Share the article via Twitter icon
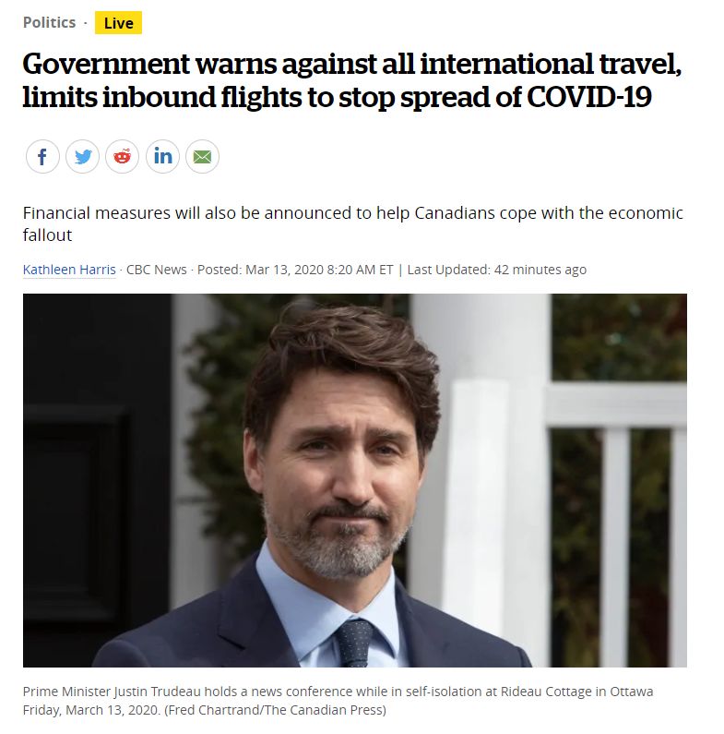Image resolution: width=724 pixels, height=734 pixels. (82, 156)
